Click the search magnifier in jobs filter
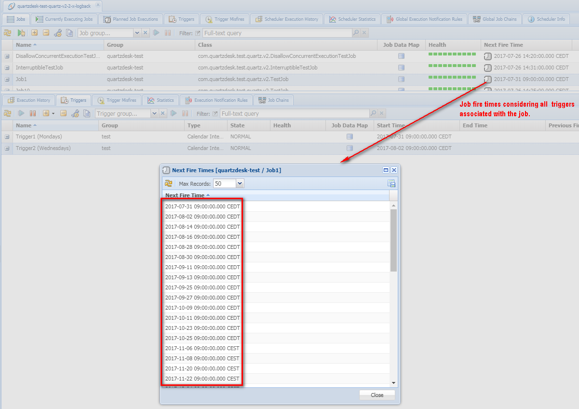This screenshot has width=579, height=409. 356,33
